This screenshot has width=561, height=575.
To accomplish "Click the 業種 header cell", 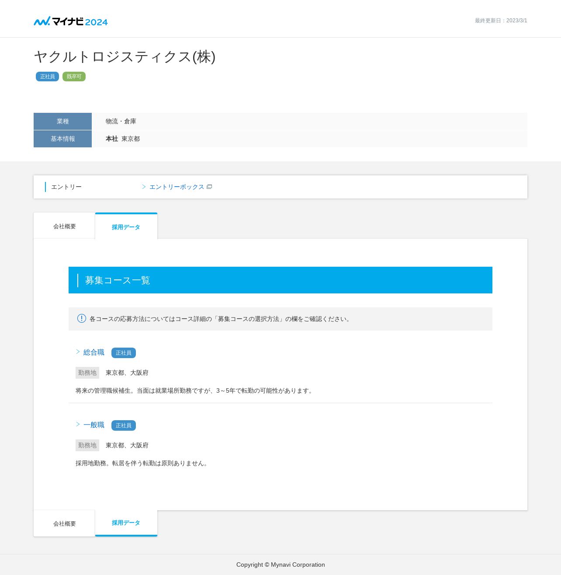I will (62, 121).
